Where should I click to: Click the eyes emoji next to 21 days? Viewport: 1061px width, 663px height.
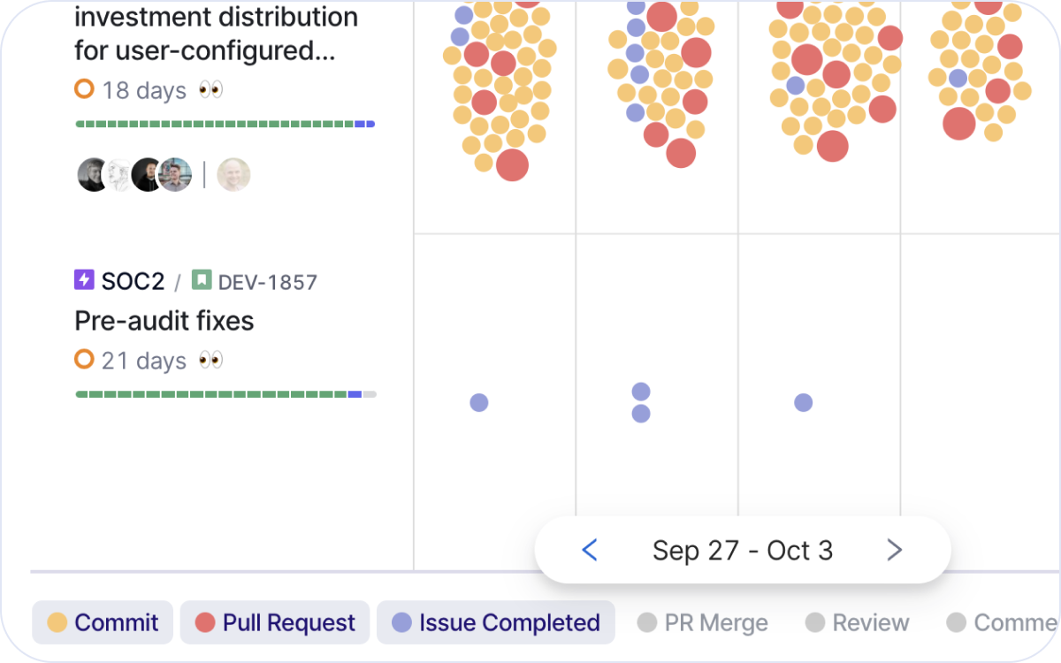[x=210, y=360]
